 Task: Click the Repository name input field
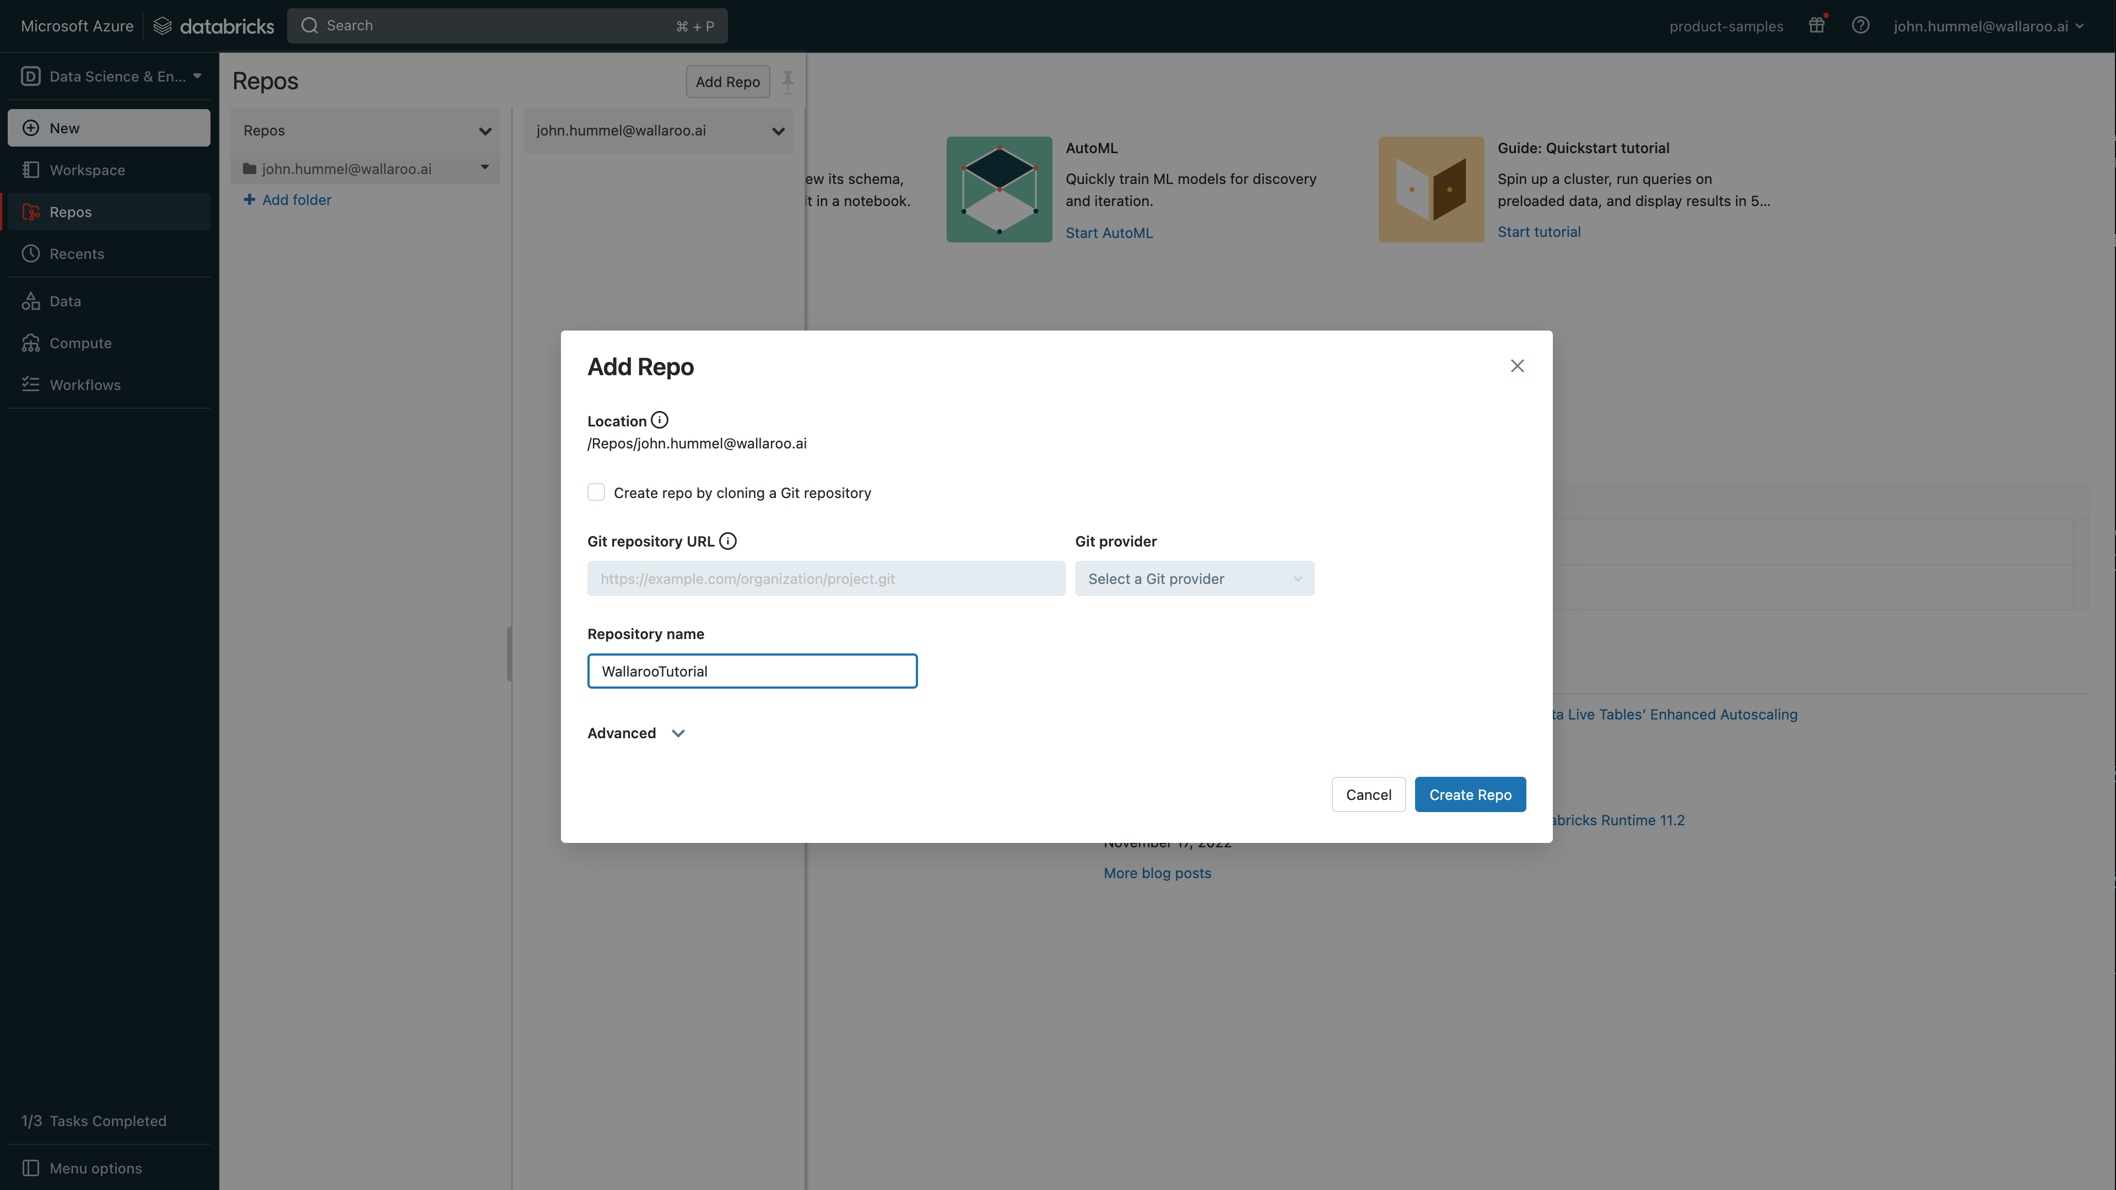[752, 672]
